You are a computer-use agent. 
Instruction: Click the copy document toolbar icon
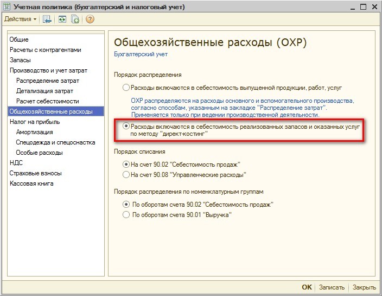(75, 19)
